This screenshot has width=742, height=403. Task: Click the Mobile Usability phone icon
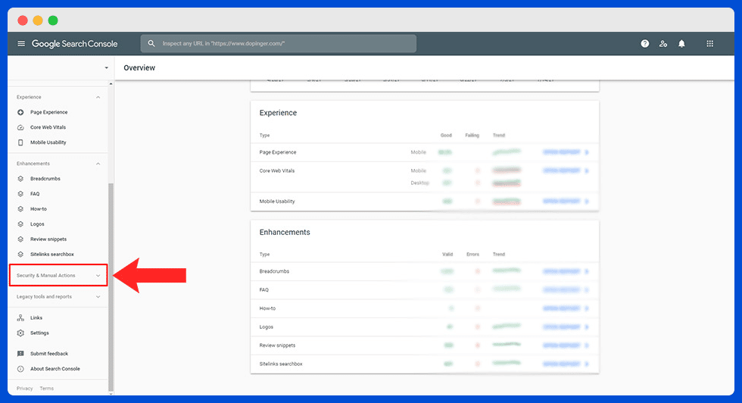pos(20,142)
